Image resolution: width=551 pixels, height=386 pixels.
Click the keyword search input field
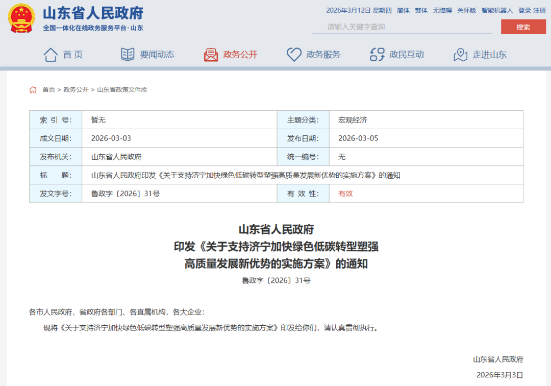click(403, 27)
